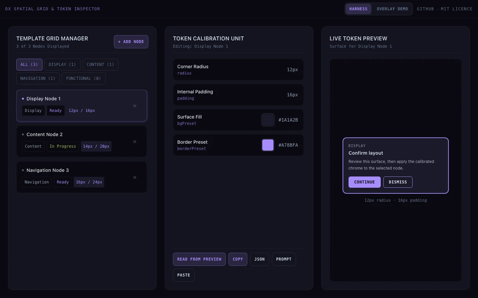Select the Content Node 2 card

[x=82, y=141]
